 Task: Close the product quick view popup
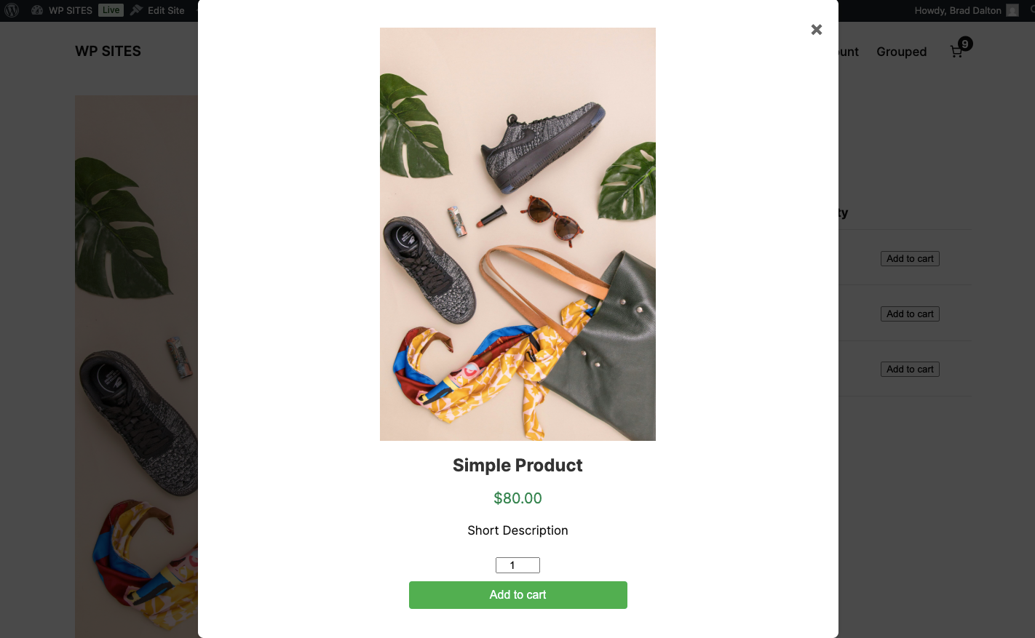coord(817,29)
